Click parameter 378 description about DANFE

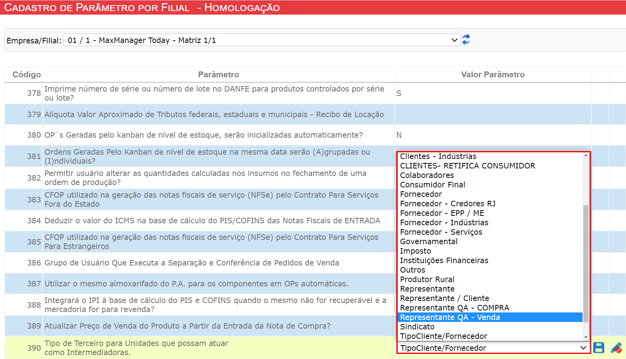(214, 93)
